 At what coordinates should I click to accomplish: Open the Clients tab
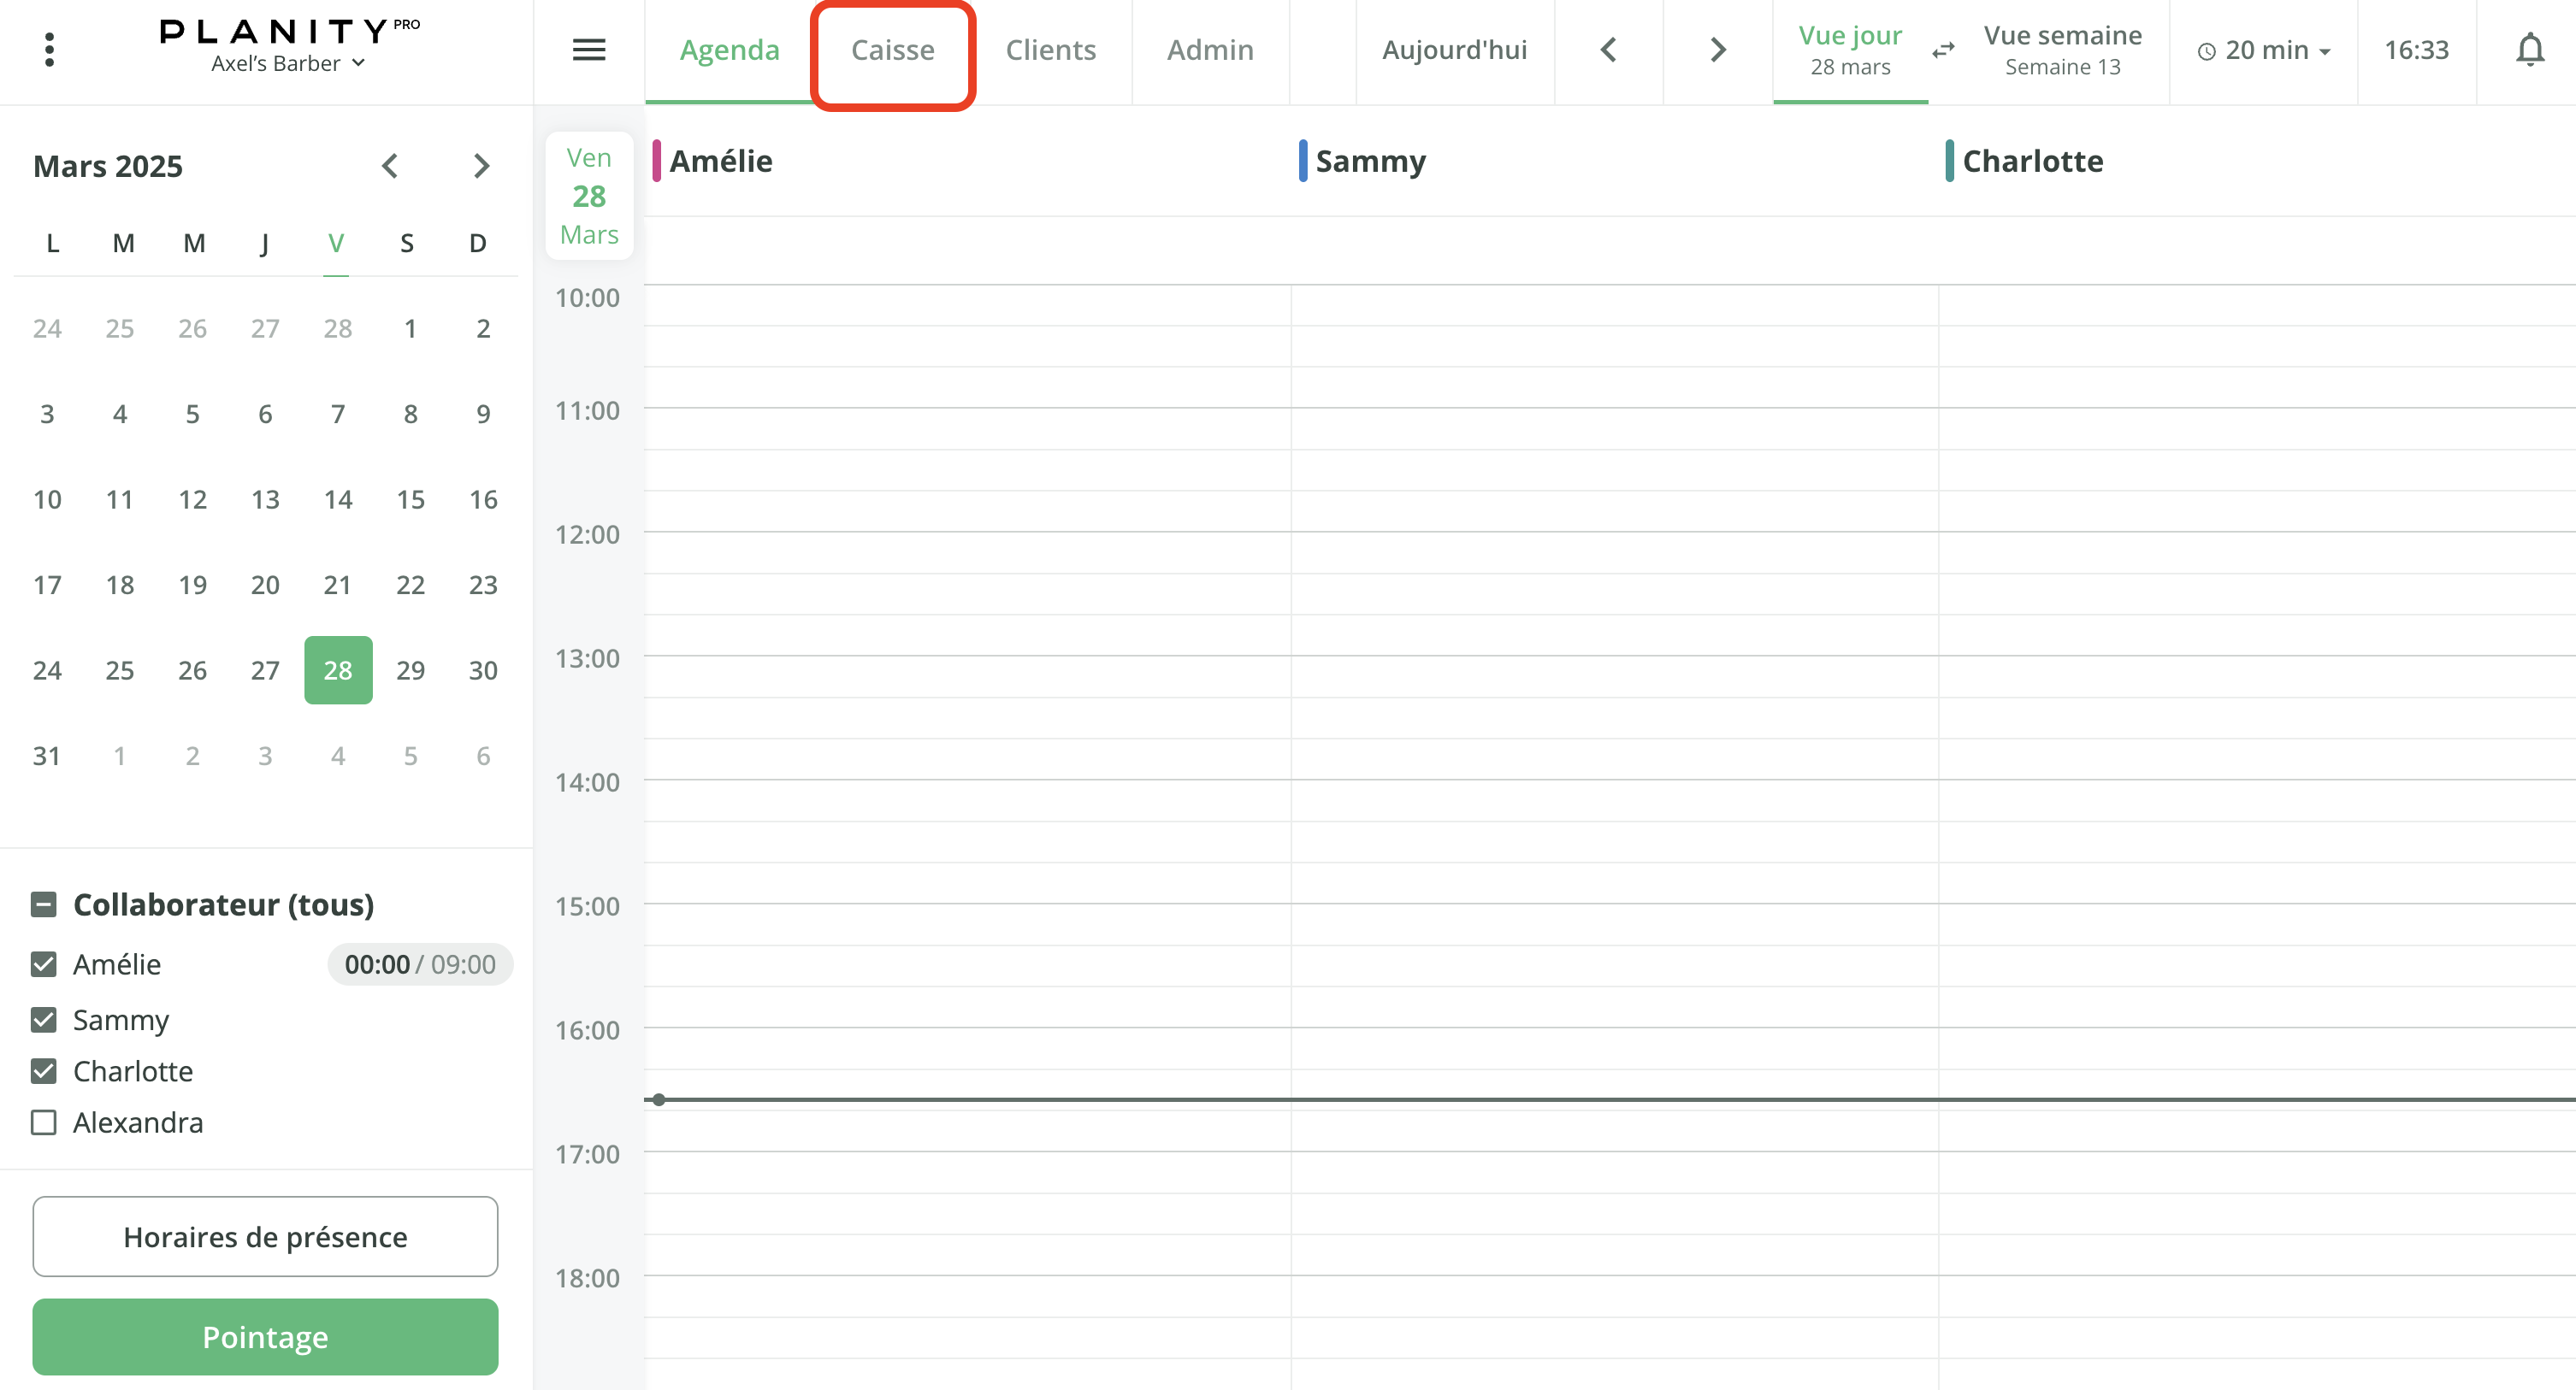[x=1050, y=50]
